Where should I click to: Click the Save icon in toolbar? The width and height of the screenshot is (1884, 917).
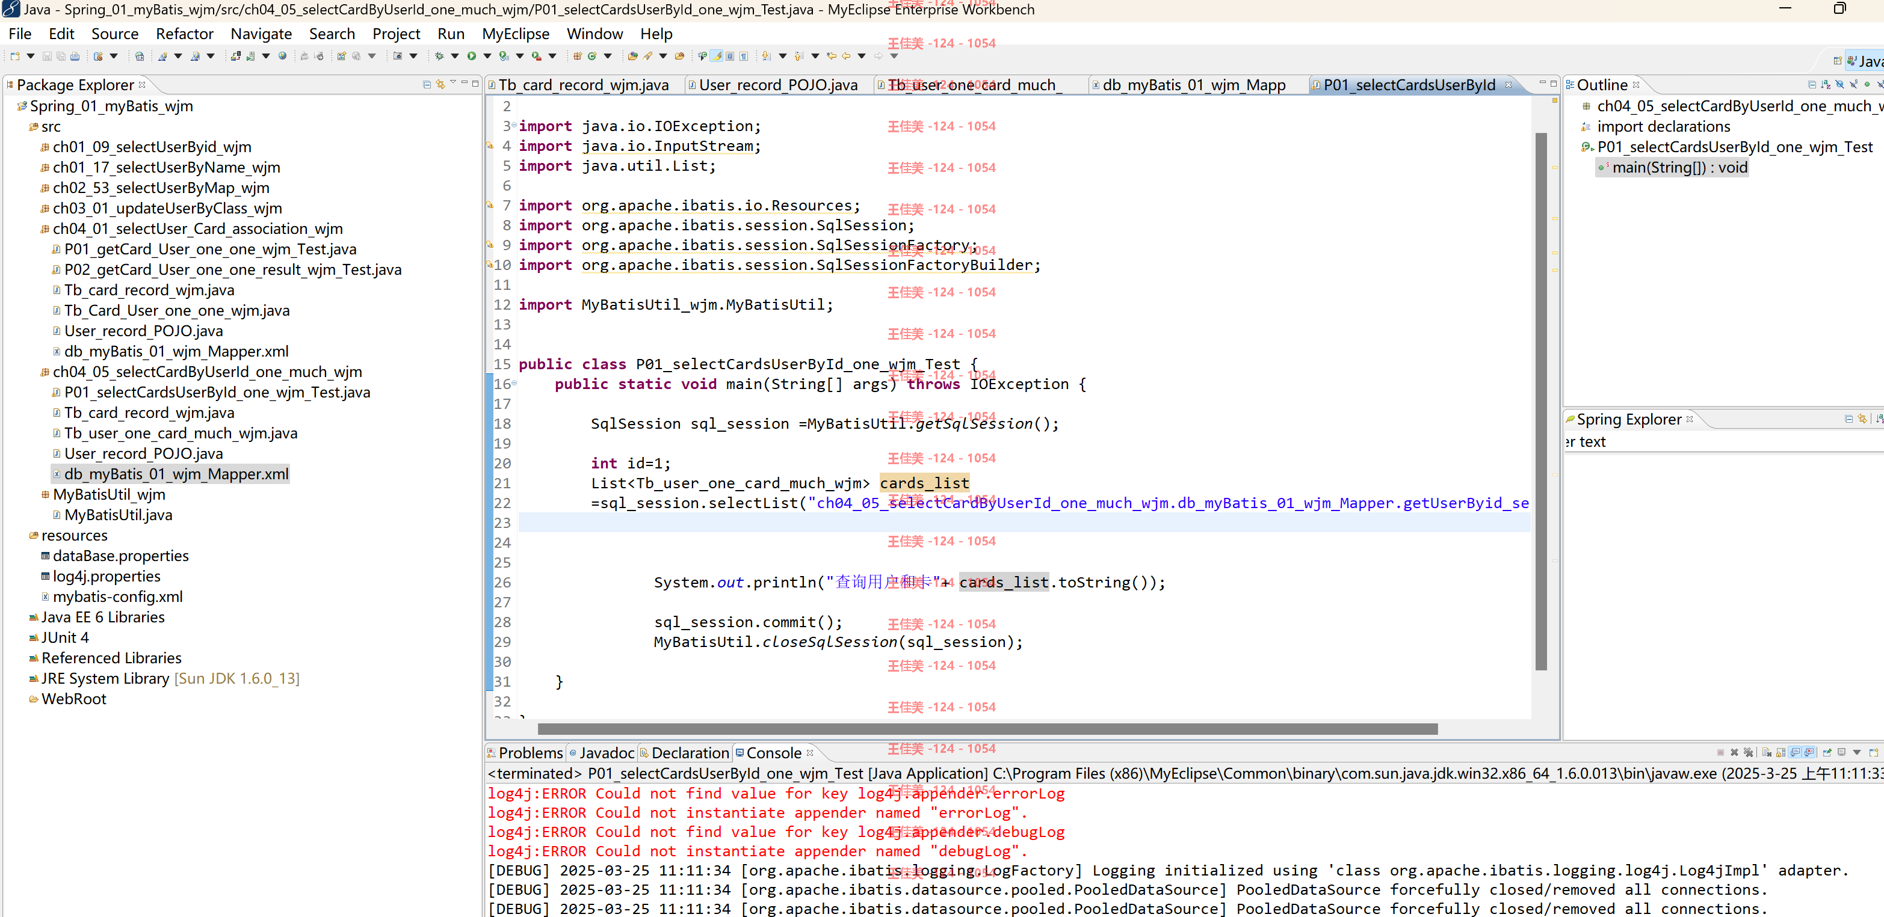tap(47, 57)
